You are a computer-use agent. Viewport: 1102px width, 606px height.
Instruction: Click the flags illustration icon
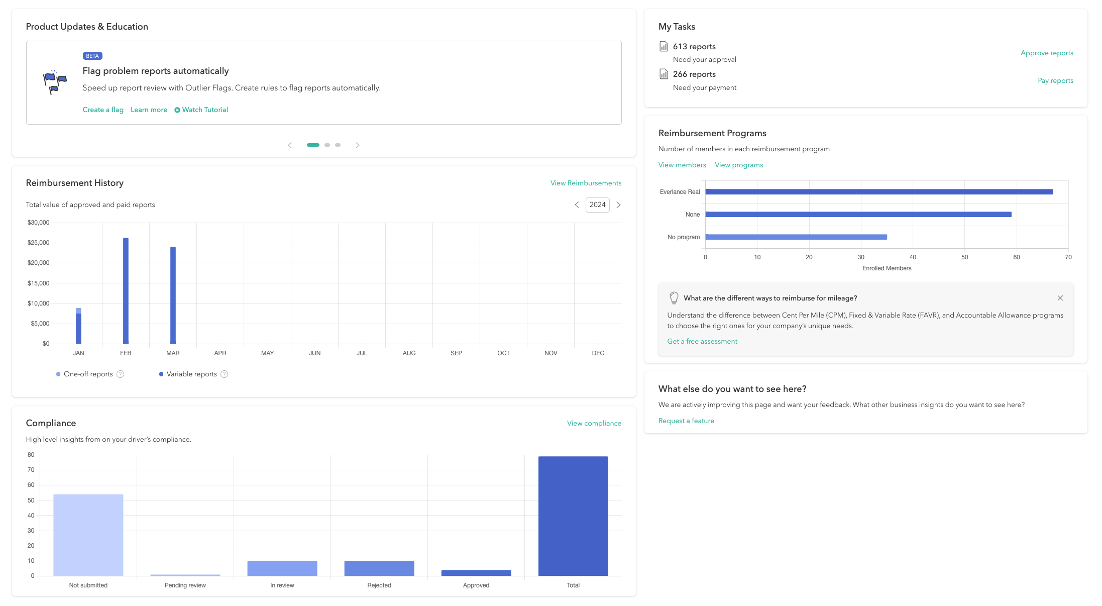pos(54,82)
